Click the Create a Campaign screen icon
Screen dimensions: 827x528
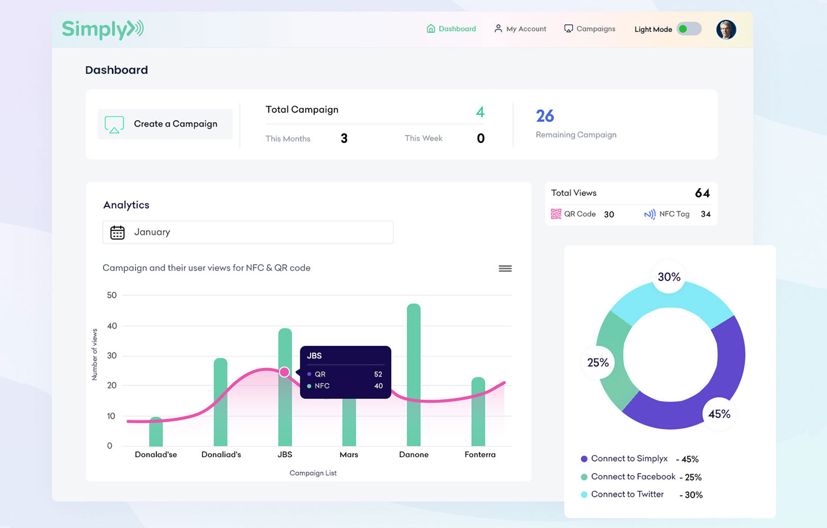pyautogui.click(x=114, y=125)
